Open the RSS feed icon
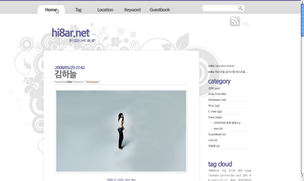The width and height of the screenshot is (304, 181). click(x=235, y=22)
